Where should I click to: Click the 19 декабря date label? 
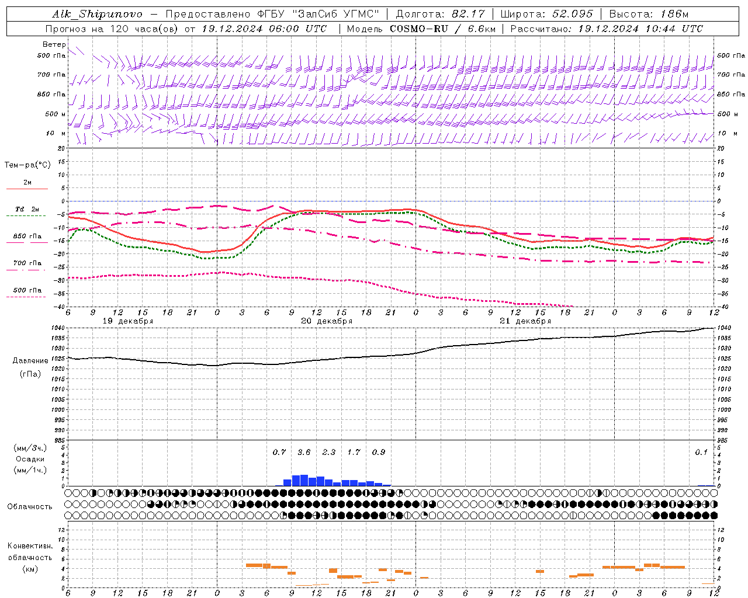point(128,321)
